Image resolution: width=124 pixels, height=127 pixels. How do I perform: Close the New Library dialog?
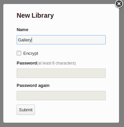click(x=119, y=4)
